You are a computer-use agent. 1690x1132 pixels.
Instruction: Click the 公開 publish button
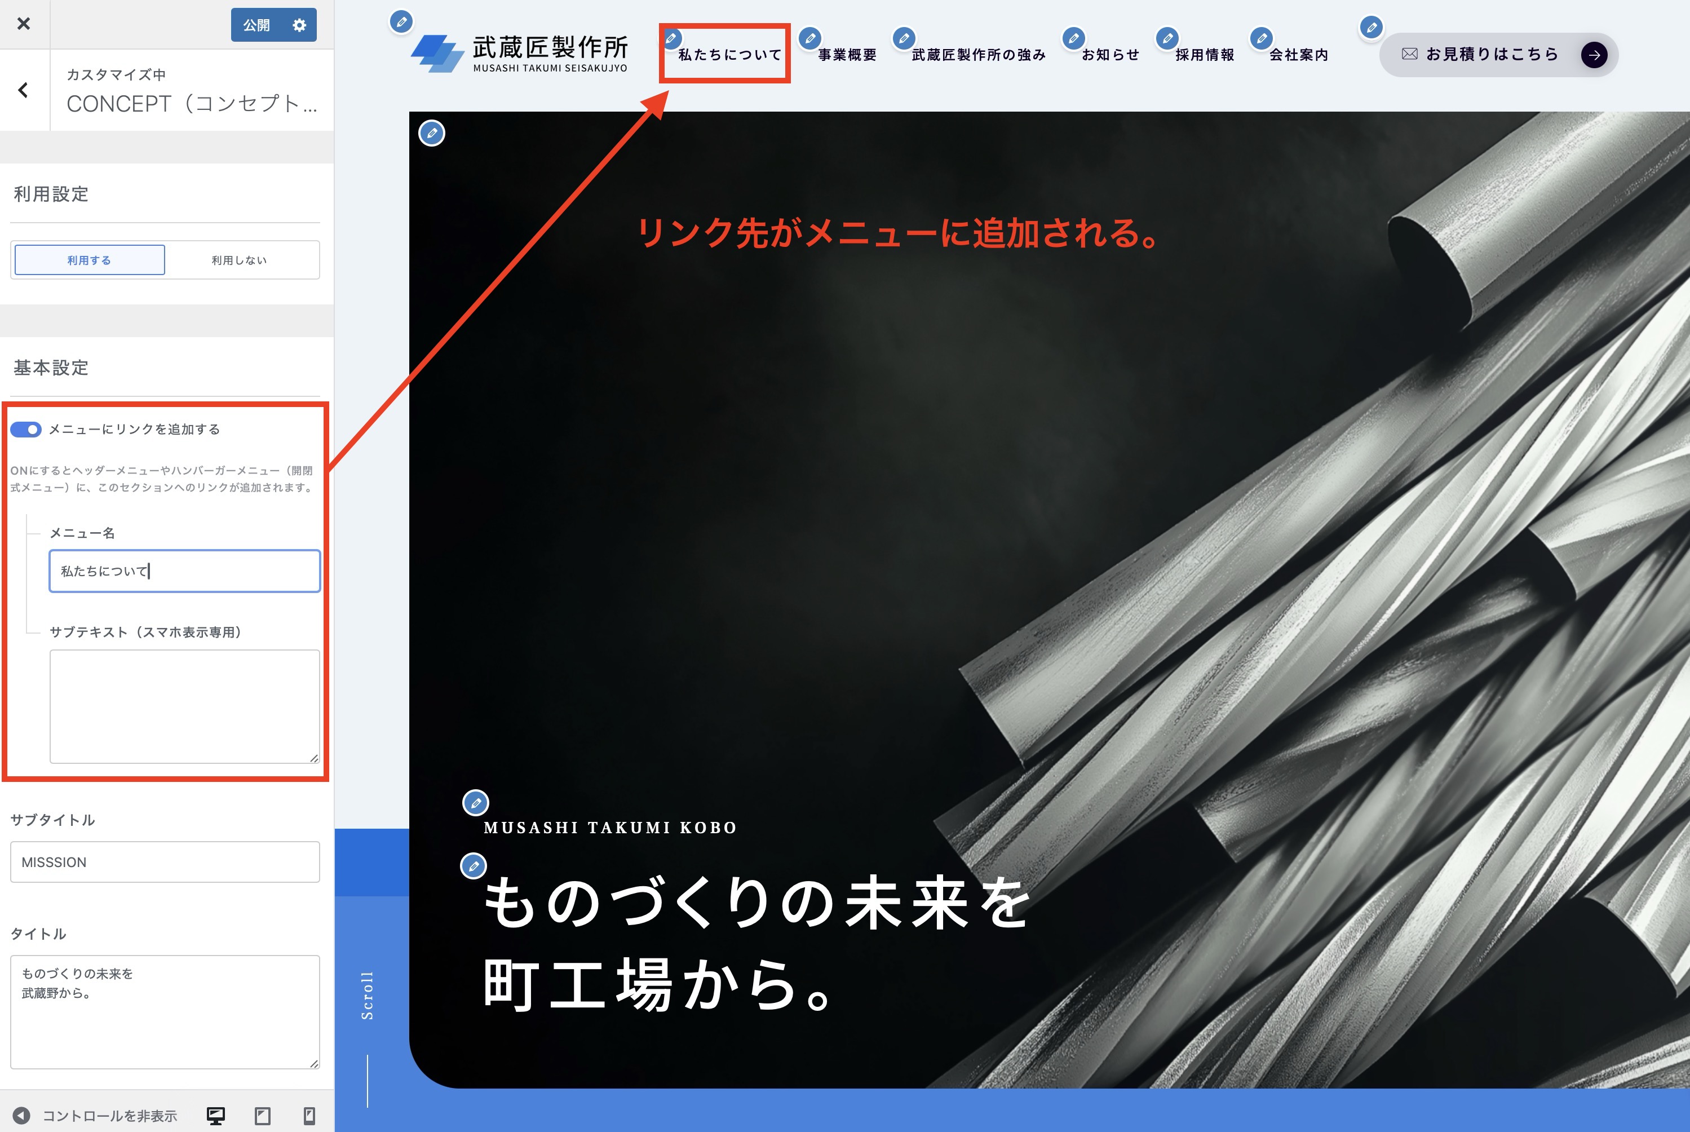(x=256, y=25)
